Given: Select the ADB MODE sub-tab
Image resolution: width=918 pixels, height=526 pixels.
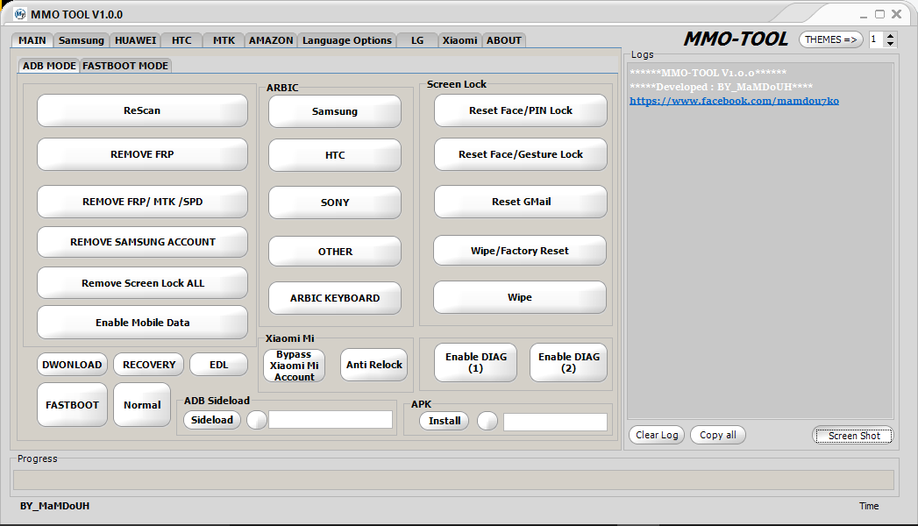Looking at the screenshot, I should (x=49, y=66).
